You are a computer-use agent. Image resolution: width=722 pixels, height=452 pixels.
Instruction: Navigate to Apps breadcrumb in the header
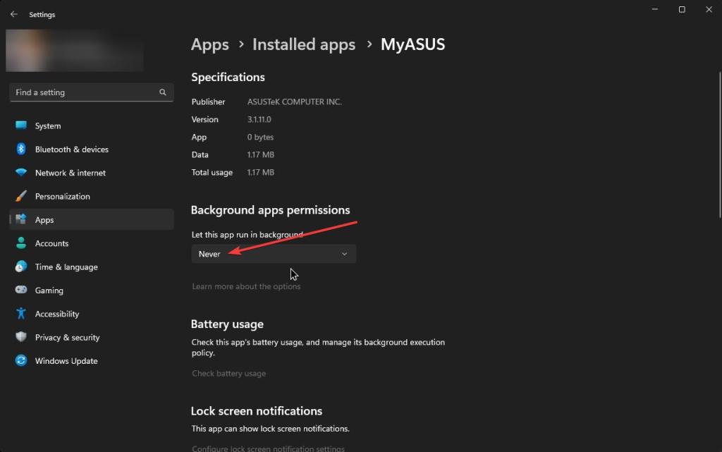(210, 44)
